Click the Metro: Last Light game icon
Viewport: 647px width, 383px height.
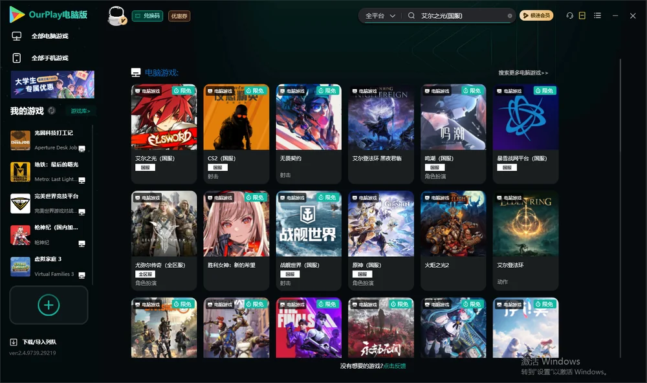pos(20,172)
